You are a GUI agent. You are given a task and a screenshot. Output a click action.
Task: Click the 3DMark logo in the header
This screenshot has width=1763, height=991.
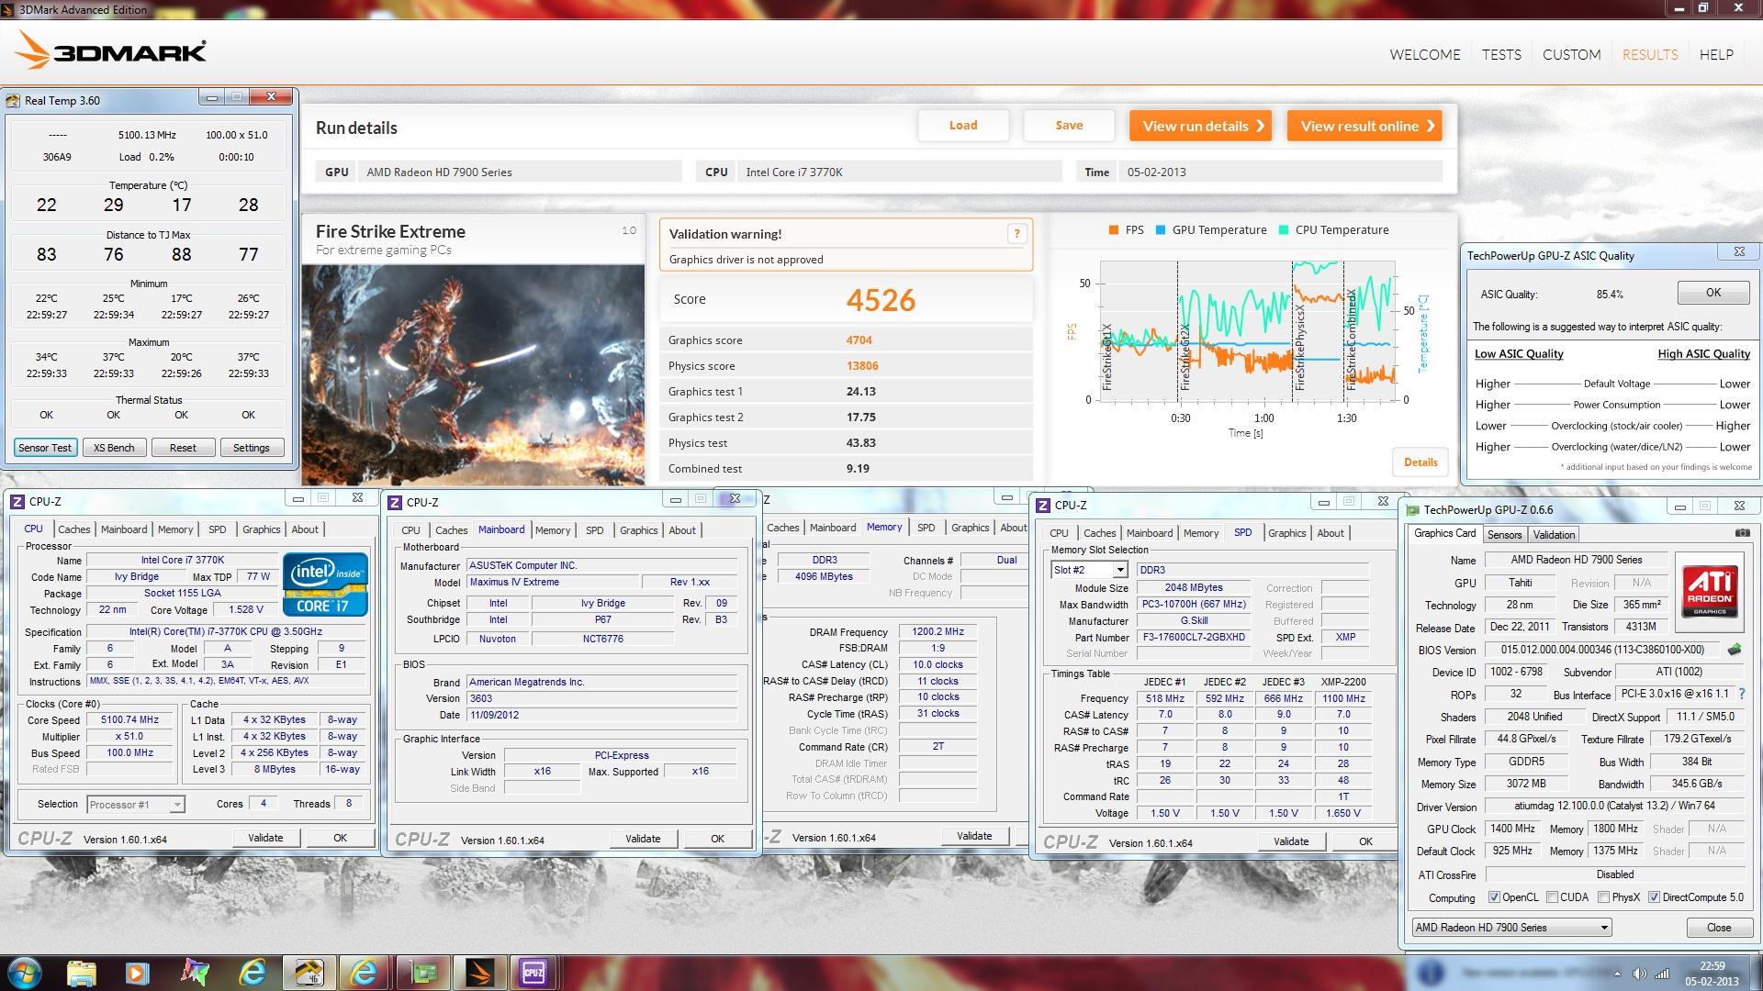point(111,51)
